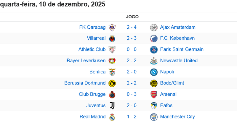This screenshot has height=133, width=237.
Task: Click the Arsenal red crest icon
Action: (153, 95)
